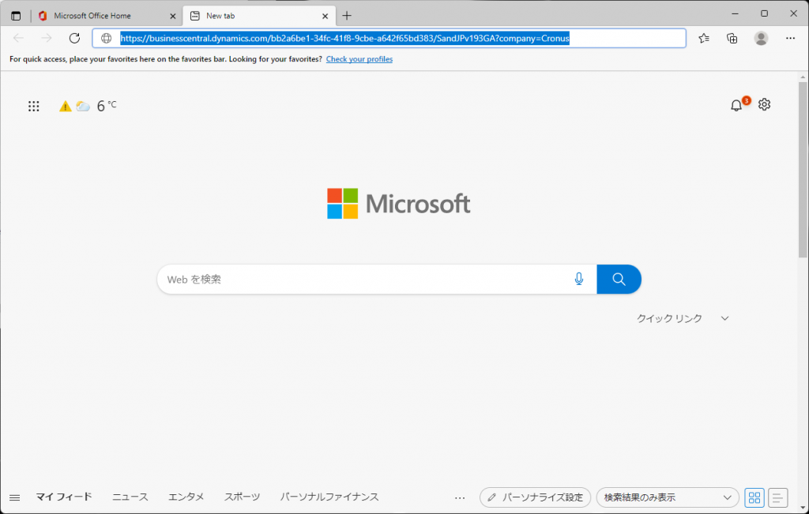Image resolution: width=809 pixels, height=514 pixels.
Task: Switch to grid layout view icon
Action: point(754,497)
